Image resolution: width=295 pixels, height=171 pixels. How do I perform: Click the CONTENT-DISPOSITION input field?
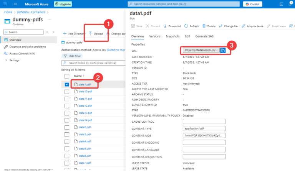coord(204,156)
